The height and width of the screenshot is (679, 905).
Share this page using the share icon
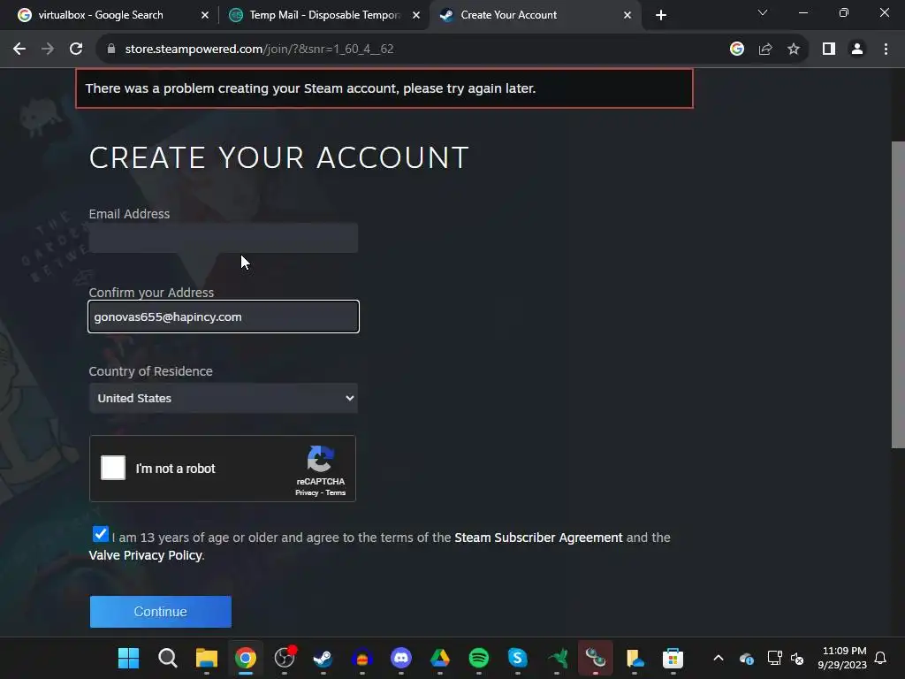[765, 50]
